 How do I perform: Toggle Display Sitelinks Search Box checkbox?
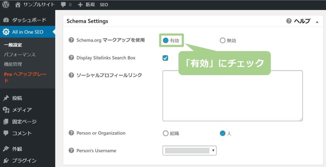[165, 58]
